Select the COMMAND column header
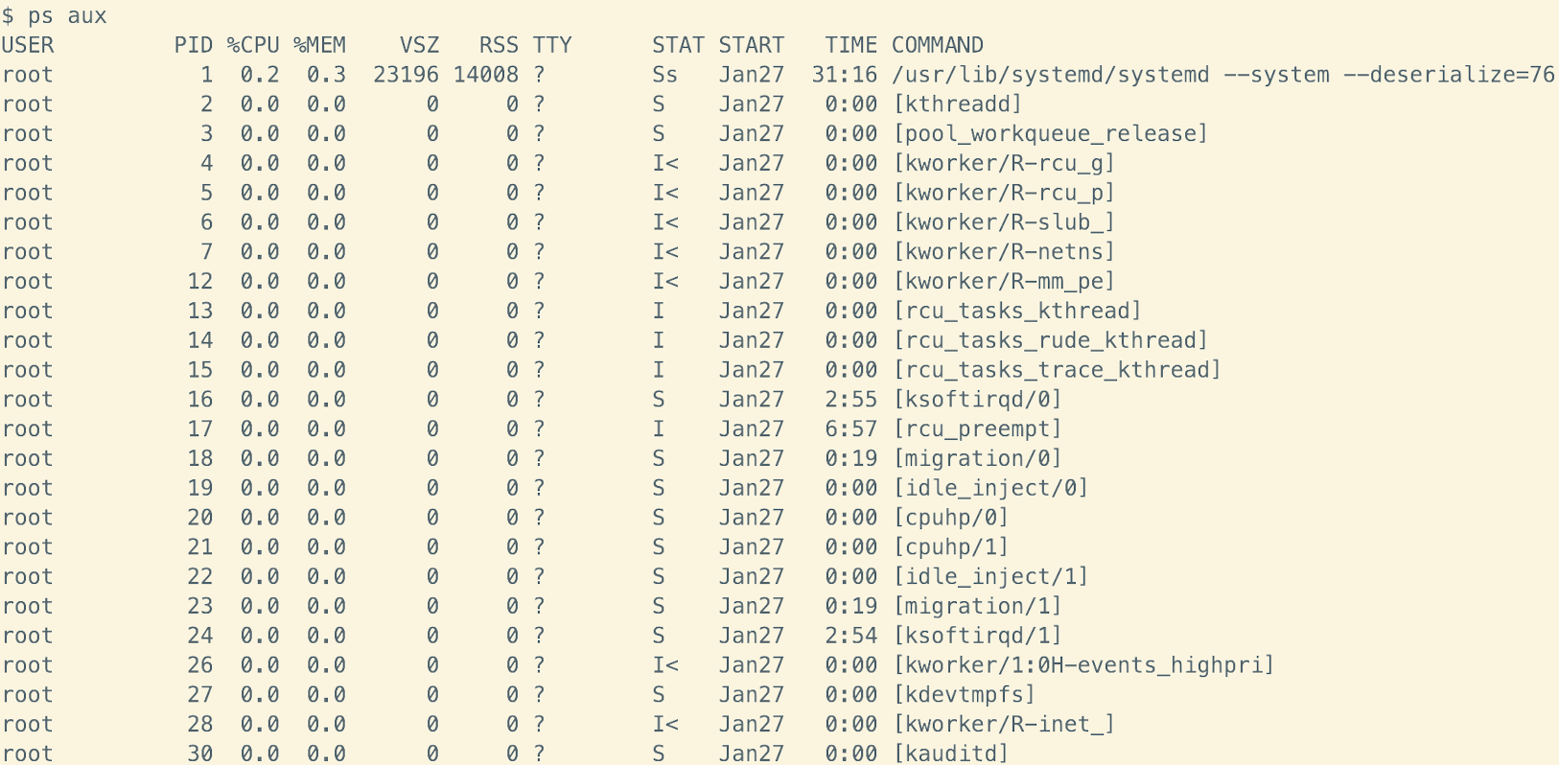Image resolution: width=1559 pixels, height=765 pixels. point(937,45)
